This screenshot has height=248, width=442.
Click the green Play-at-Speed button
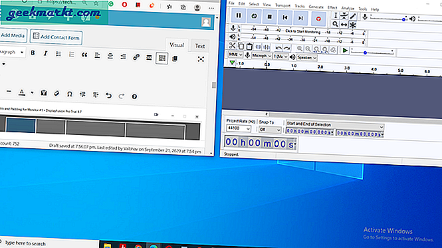tap(345, 51)
